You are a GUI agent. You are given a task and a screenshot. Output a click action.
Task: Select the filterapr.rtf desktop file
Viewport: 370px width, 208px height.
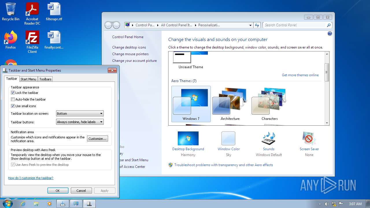coord(54,12)
